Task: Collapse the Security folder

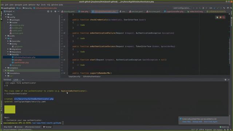Action: pos(8,55)
